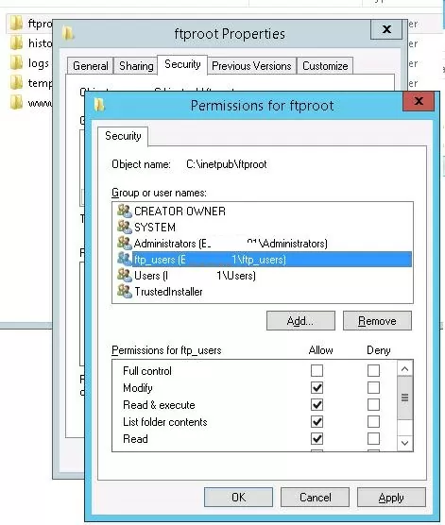The height and width of the screenshot is (525, 445).
Task: Select the logs folder icon in Explorer
Action: point(16,63)
